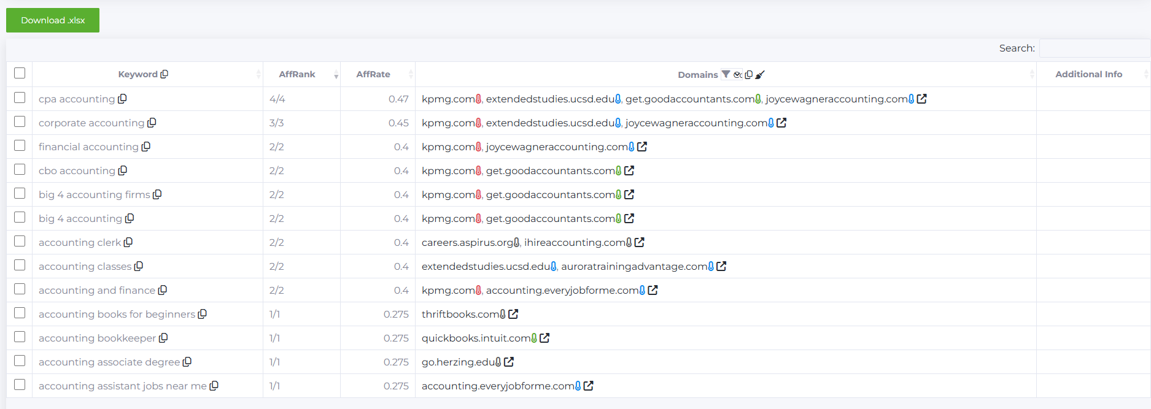Image resolution: width=1151 pixels, height=409 pixels.
Task: Click keyword text accounting assistant jobs near me
Action: (x=123, y=386)
